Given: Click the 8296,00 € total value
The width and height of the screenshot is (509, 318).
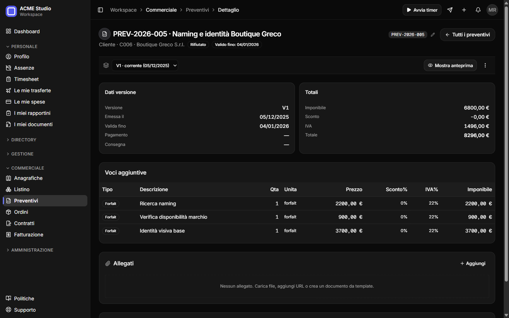Looking at the screenshot, I should point(476,135).
